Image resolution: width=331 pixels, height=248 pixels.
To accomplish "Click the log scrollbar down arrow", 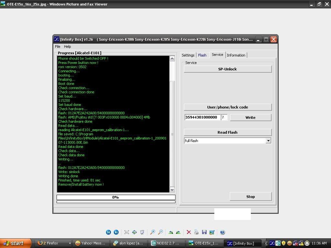I will click(x=172, y=190).
